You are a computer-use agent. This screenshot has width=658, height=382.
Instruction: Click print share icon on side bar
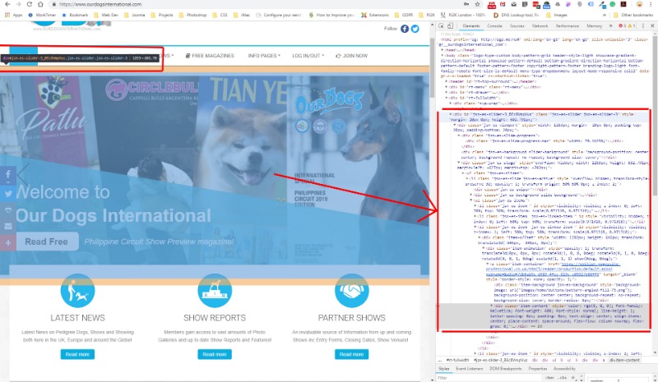[x=8, y=210]
